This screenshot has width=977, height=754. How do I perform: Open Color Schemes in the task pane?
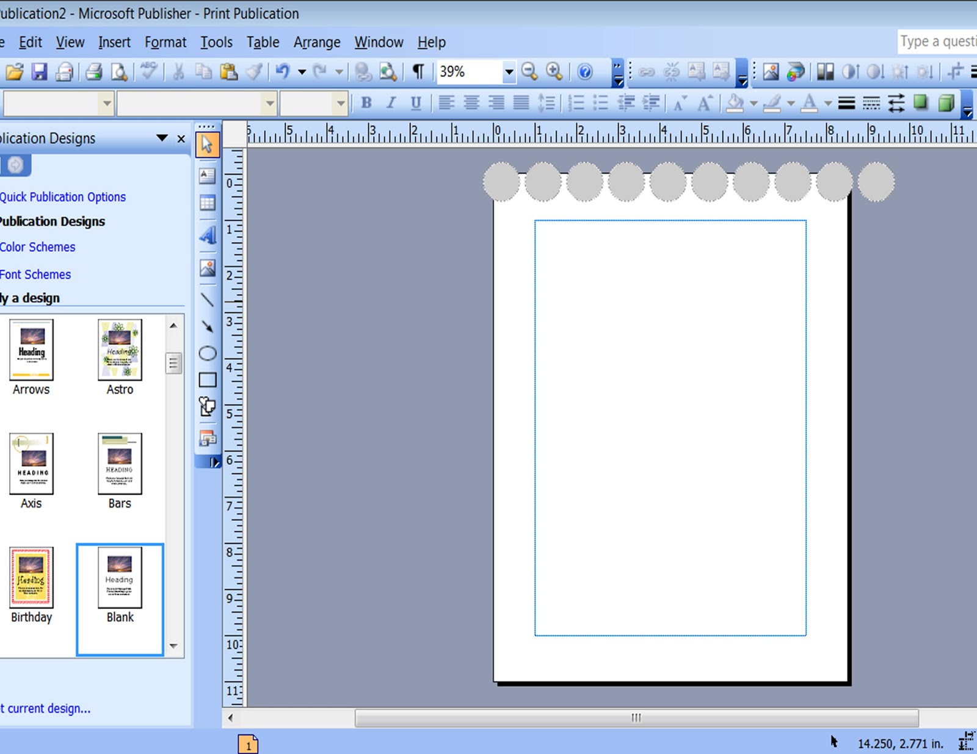tap(38, 246)
